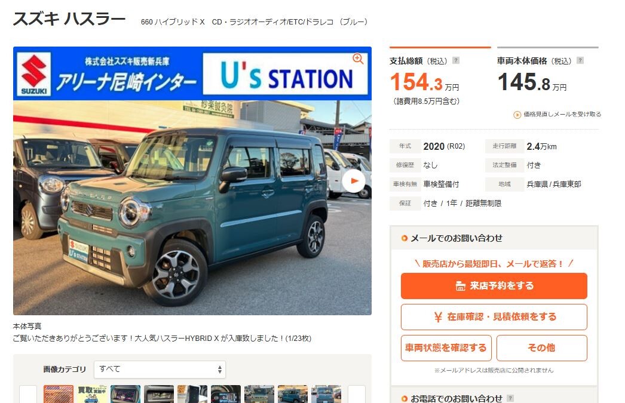The width and height of the screenshot is (625, 403).
Task: Click the 来店予約をする button
Action: click(x=494, y=286)
